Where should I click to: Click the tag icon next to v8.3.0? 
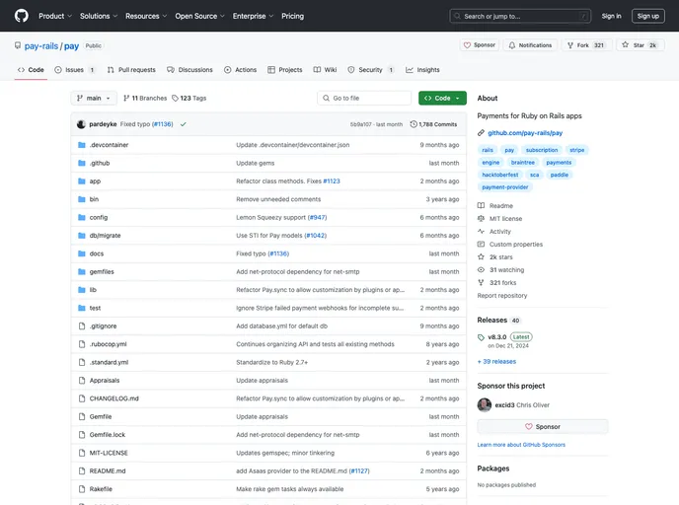[x=481, y=337]
